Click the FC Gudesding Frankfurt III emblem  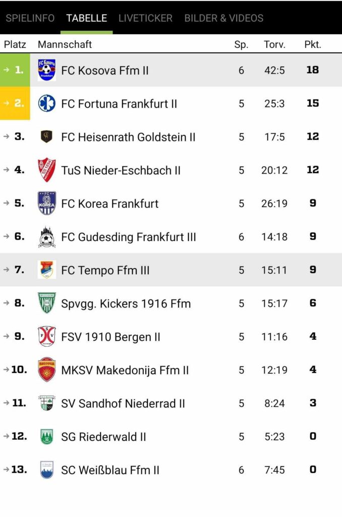tap(46, 237)
